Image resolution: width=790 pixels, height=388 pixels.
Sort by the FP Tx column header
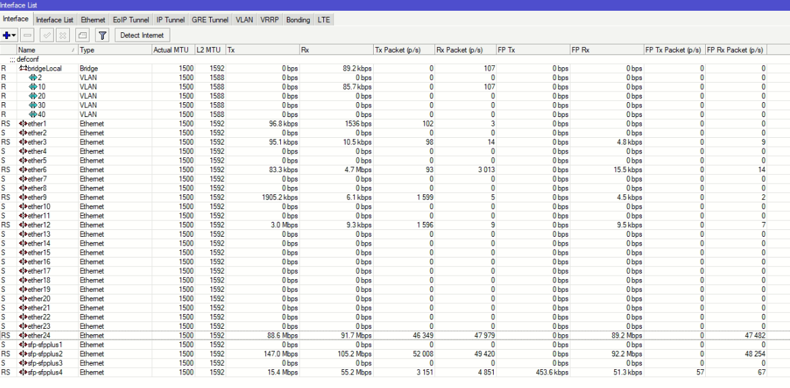(x=533, y=50)
